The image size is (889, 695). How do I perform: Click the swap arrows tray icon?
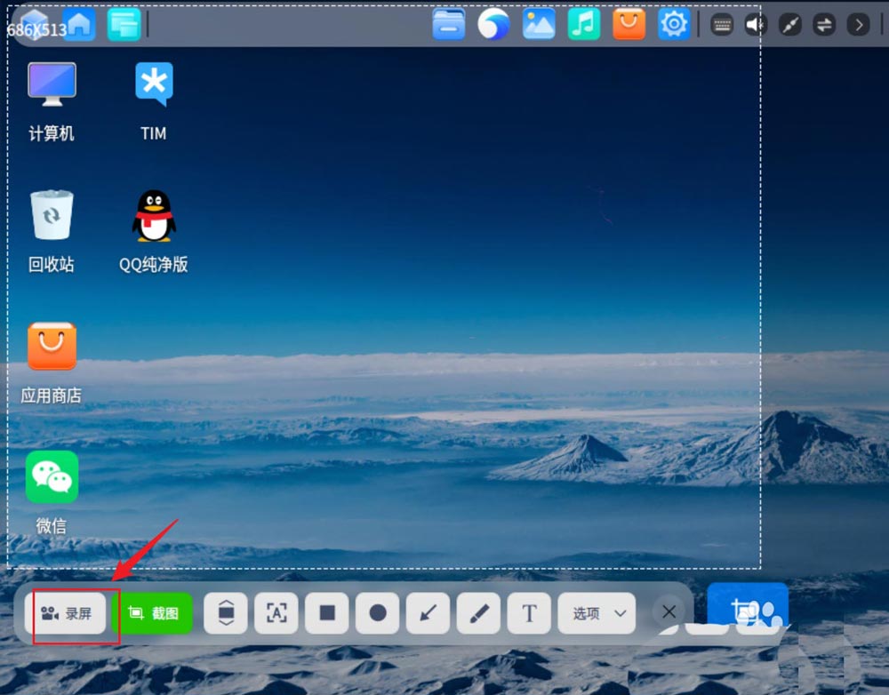[824, 24]
